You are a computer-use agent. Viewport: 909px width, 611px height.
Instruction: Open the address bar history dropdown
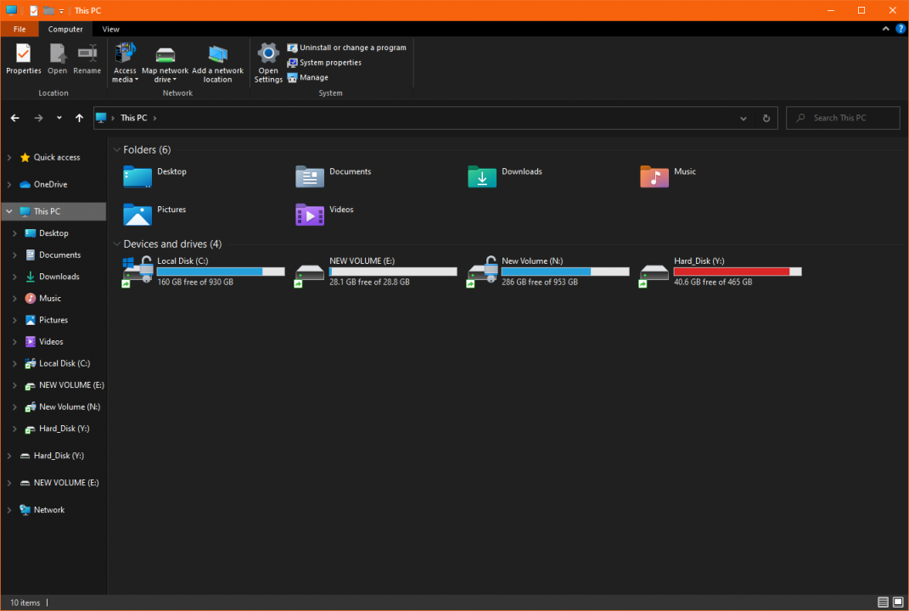pos(743,119)
